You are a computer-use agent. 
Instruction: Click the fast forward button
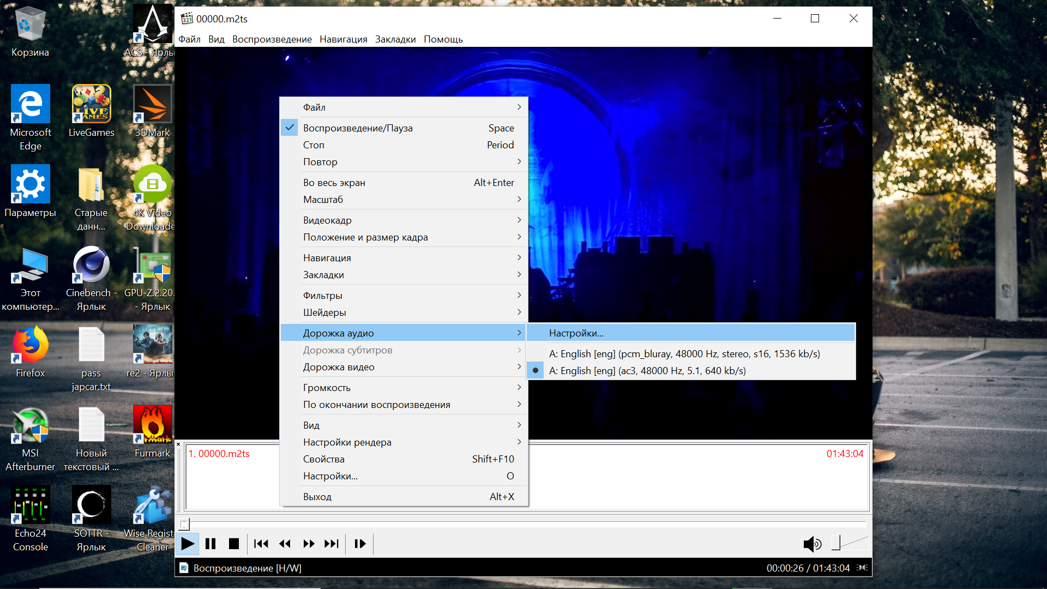pyautogui.click(x=309, y=544)
